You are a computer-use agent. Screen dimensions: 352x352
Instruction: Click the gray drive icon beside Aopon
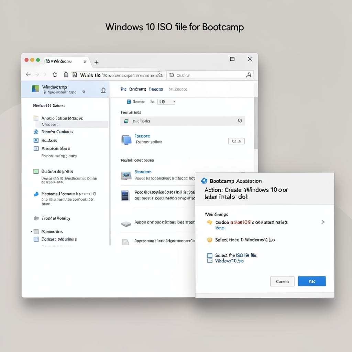click(x=126, y=224)
